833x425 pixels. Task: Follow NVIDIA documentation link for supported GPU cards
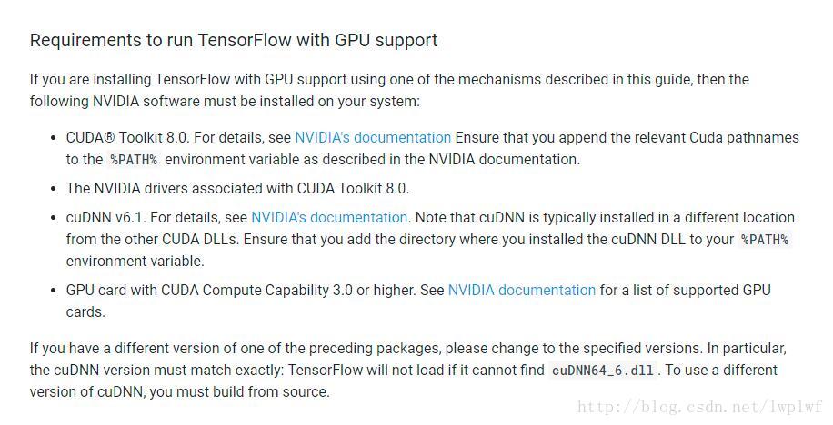[x=522, y=291]
